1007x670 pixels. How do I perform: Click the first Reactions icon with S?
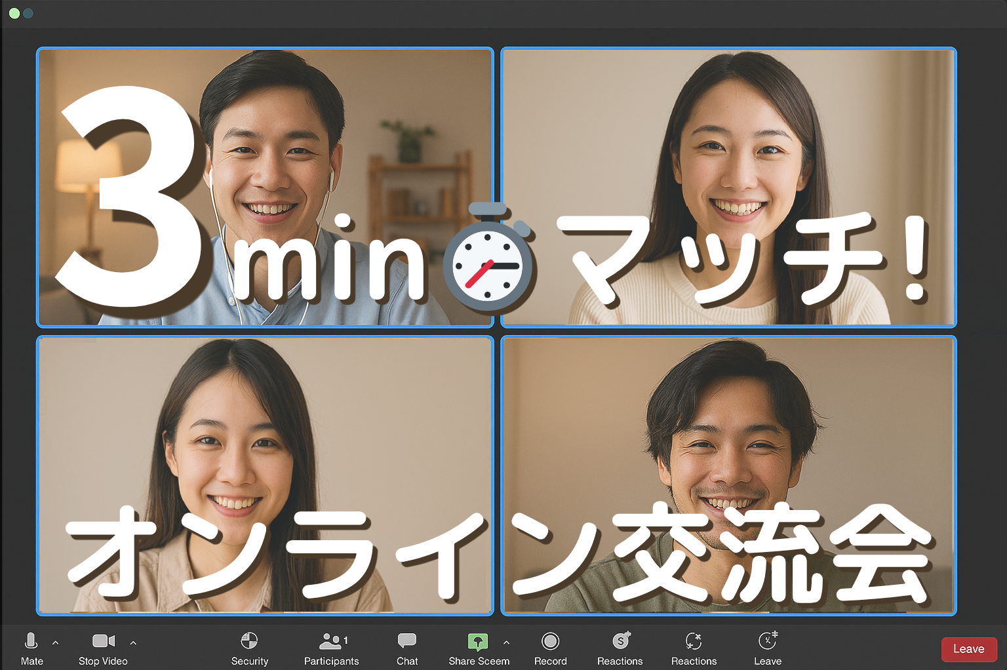(x=620, y=640)
